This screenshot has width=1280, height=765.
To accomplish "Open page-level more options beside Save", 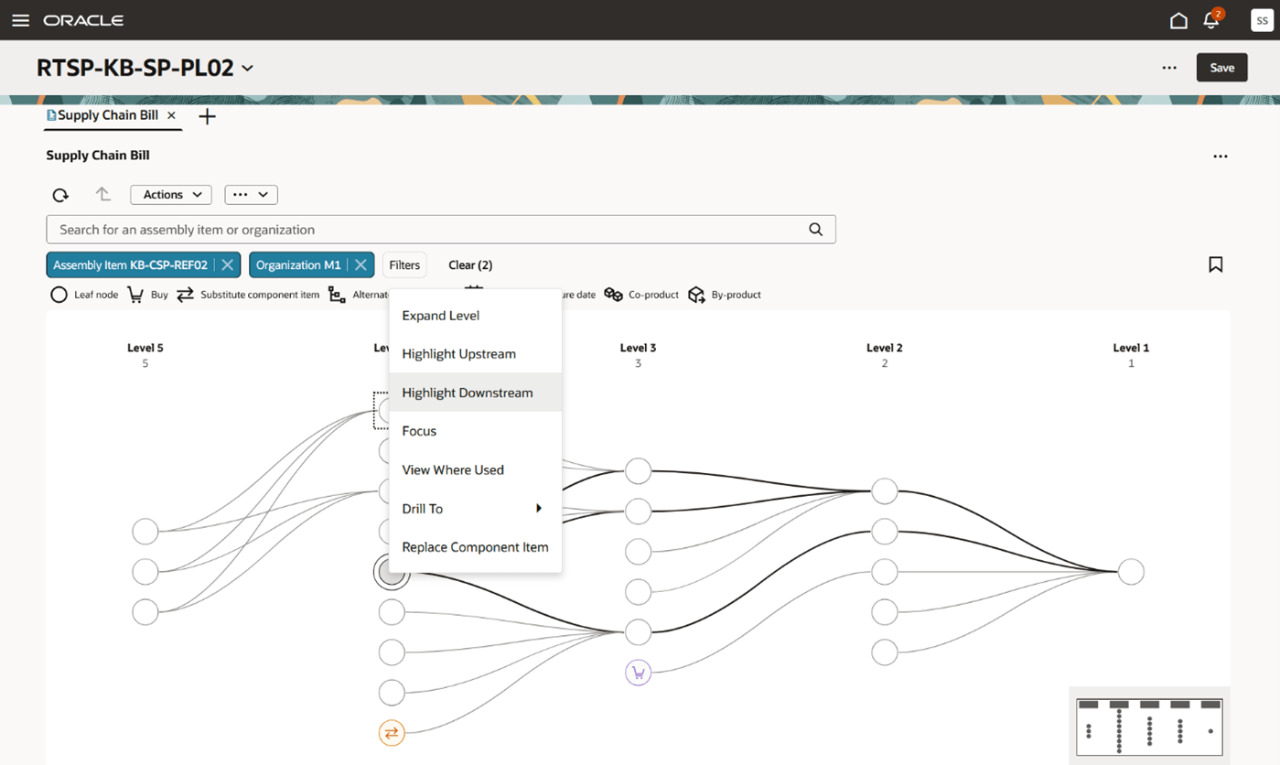I will tap(1169, 68).
